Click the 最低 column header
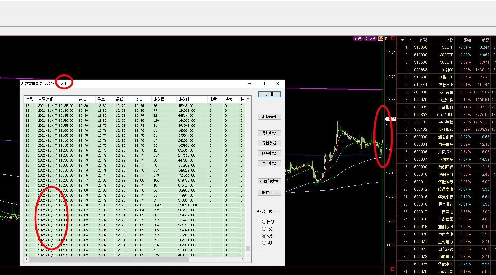This screenshot has height=275, width=496. click(x=123, y=99)
